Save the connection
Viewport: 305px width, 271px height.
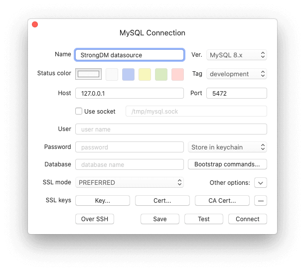pos(160,219)
